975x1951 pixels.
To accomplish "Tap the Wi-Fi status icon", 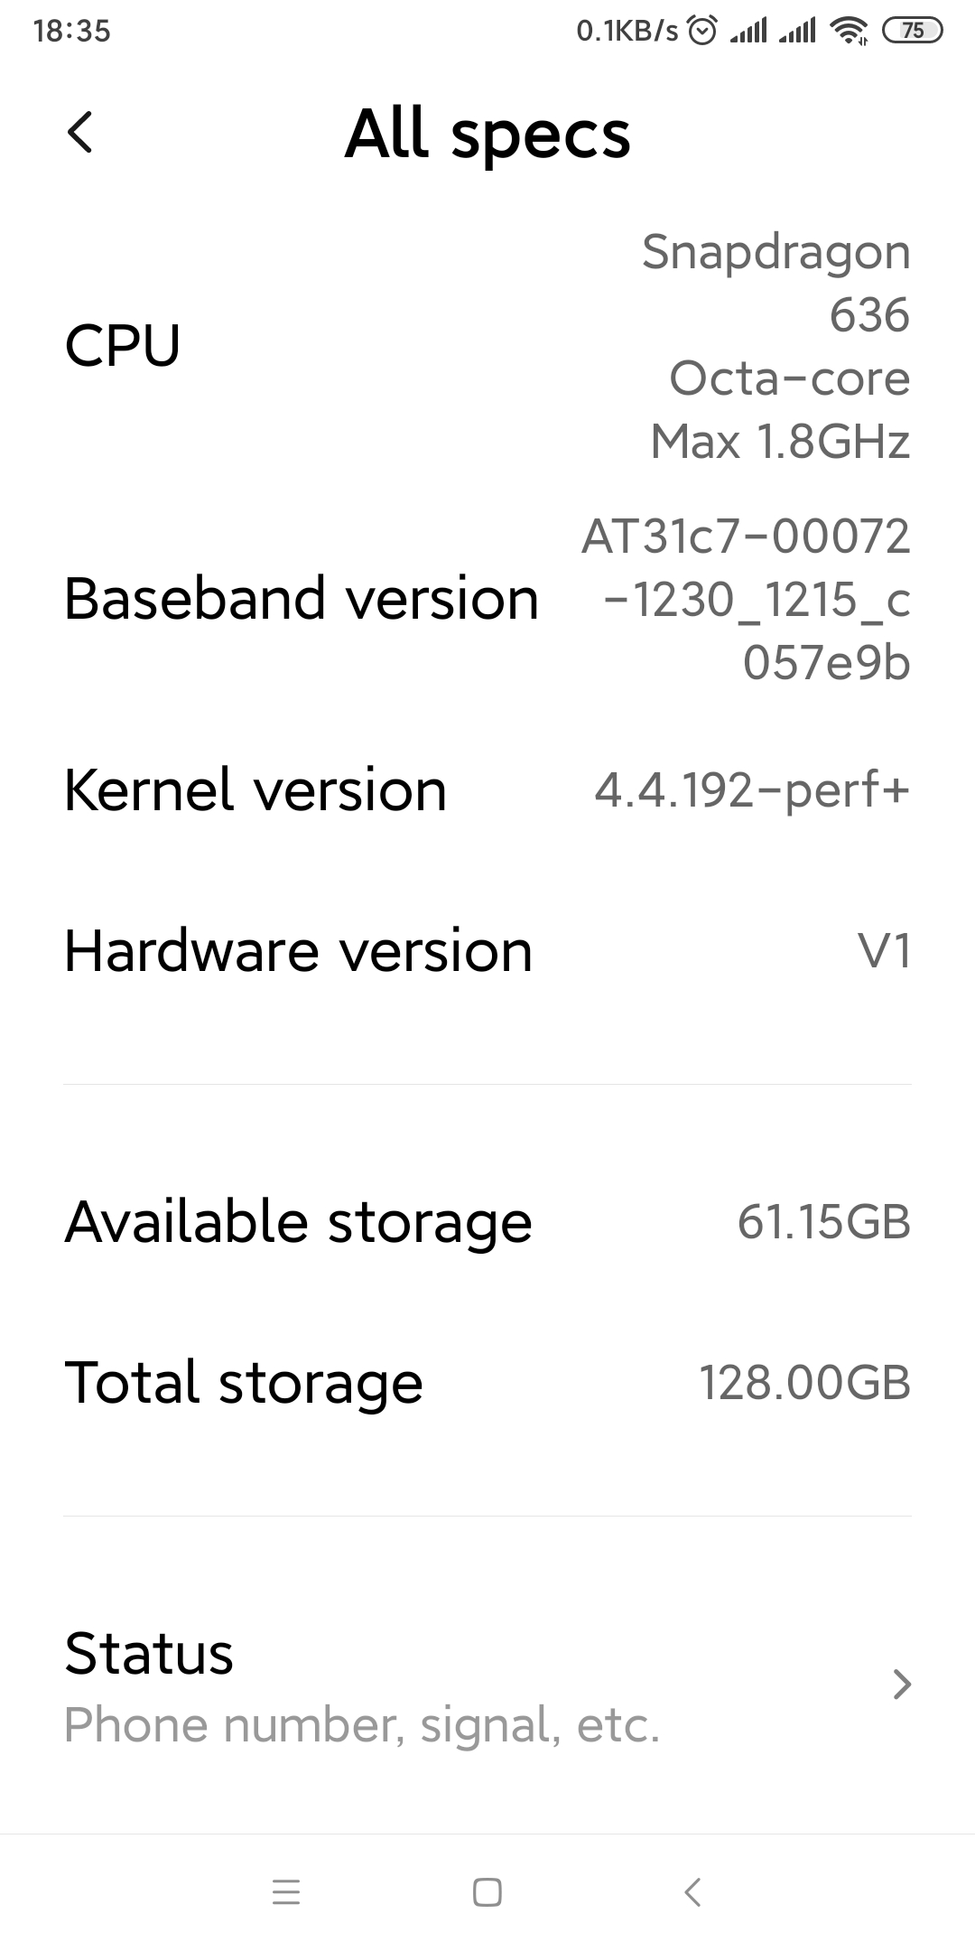I will pos(849,33).
